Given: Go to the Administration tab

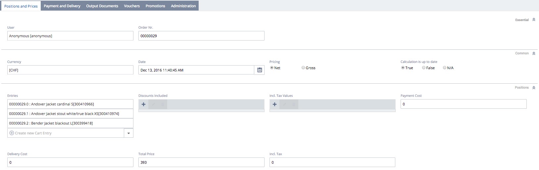Looking at the screenshot, I should (x=183, y=6).
